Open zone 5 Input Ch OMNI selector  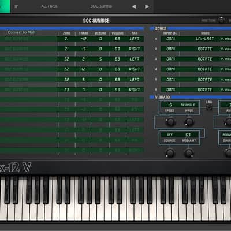(x=170, y=80)
